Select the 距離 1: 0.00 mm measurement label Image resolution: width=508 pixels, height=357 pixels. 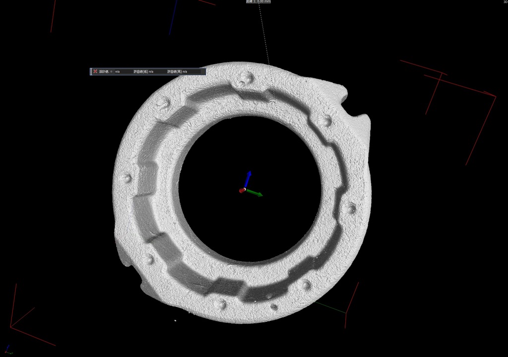(258, 1)
